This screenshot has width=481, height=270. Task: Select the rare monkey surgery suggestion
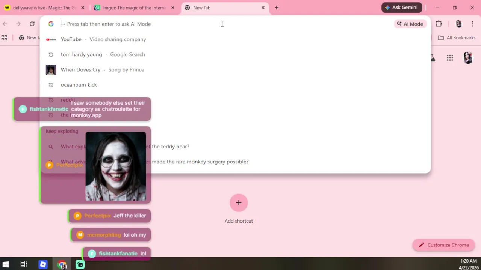tap(235, 162)
